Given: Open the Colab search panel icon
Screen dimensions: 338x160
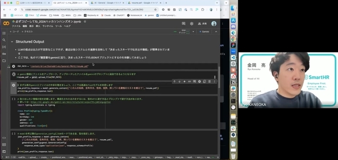Looking at the screenshot, I should click(x=4, y=40).
